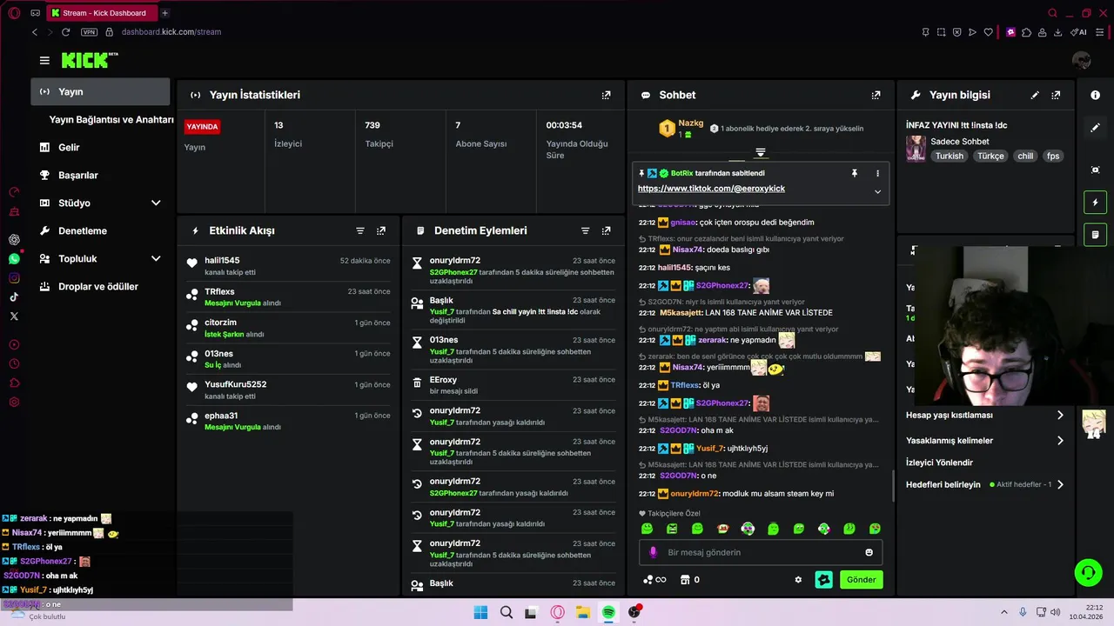Pop out the Etkinlik Akışı panel
The height and width of the screenshot is (626, 1114).
pos(381,230)
